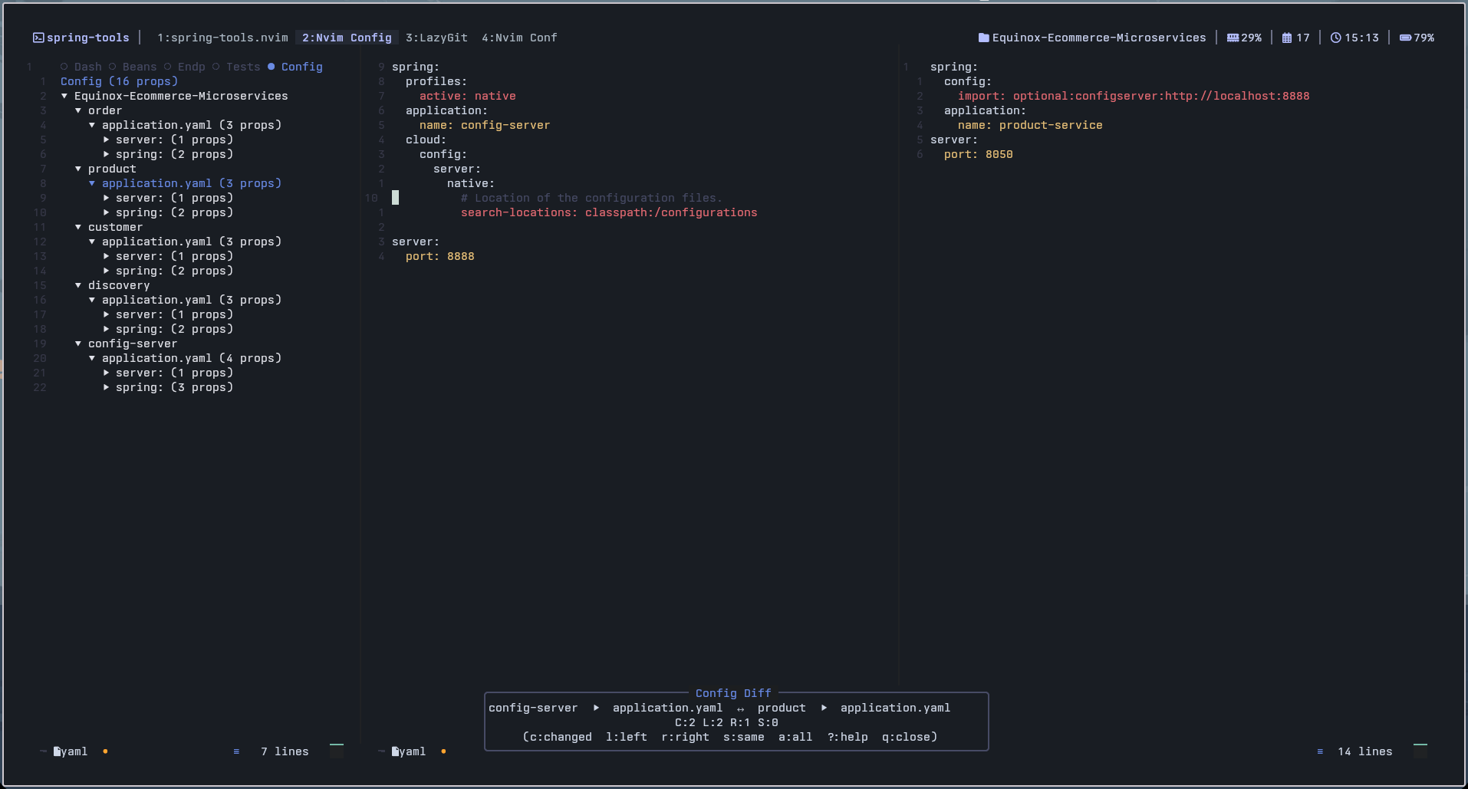
Task: Collapse the customer module node
Action: (x=78, y=227)
